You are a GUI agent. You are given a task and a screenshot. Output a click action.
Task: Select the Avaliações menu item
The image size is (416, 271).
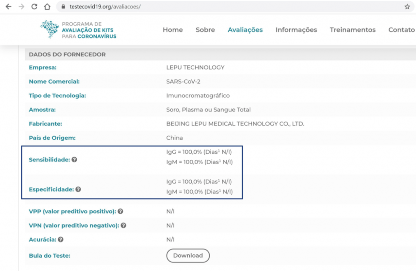pos(245,30)
